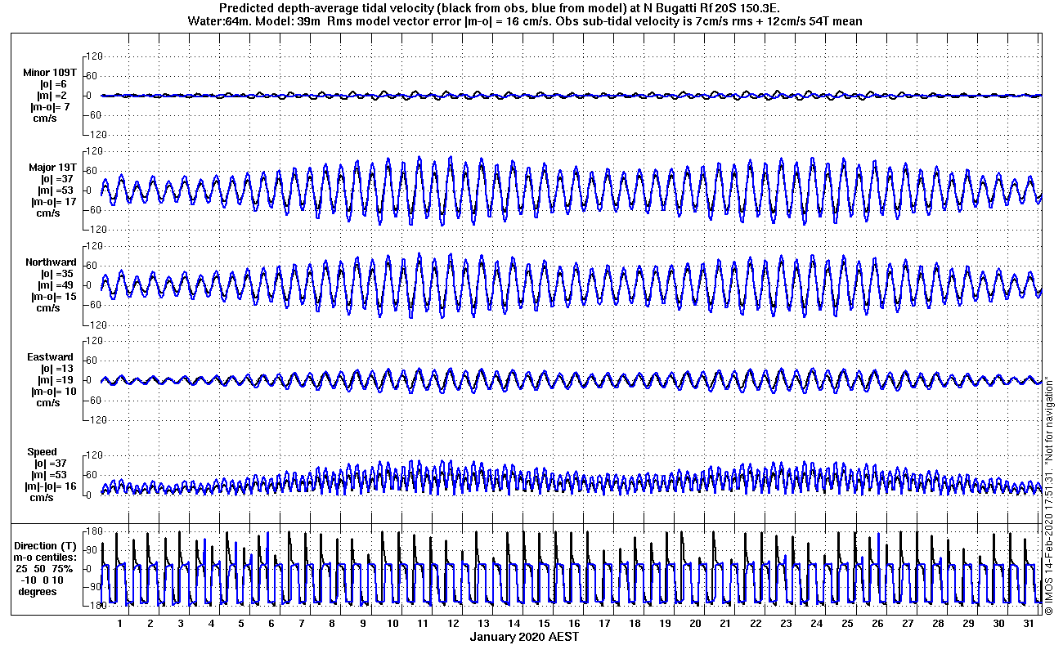Click the 'Eastward' panel label

pyautogui.click(x=51, y=357)
